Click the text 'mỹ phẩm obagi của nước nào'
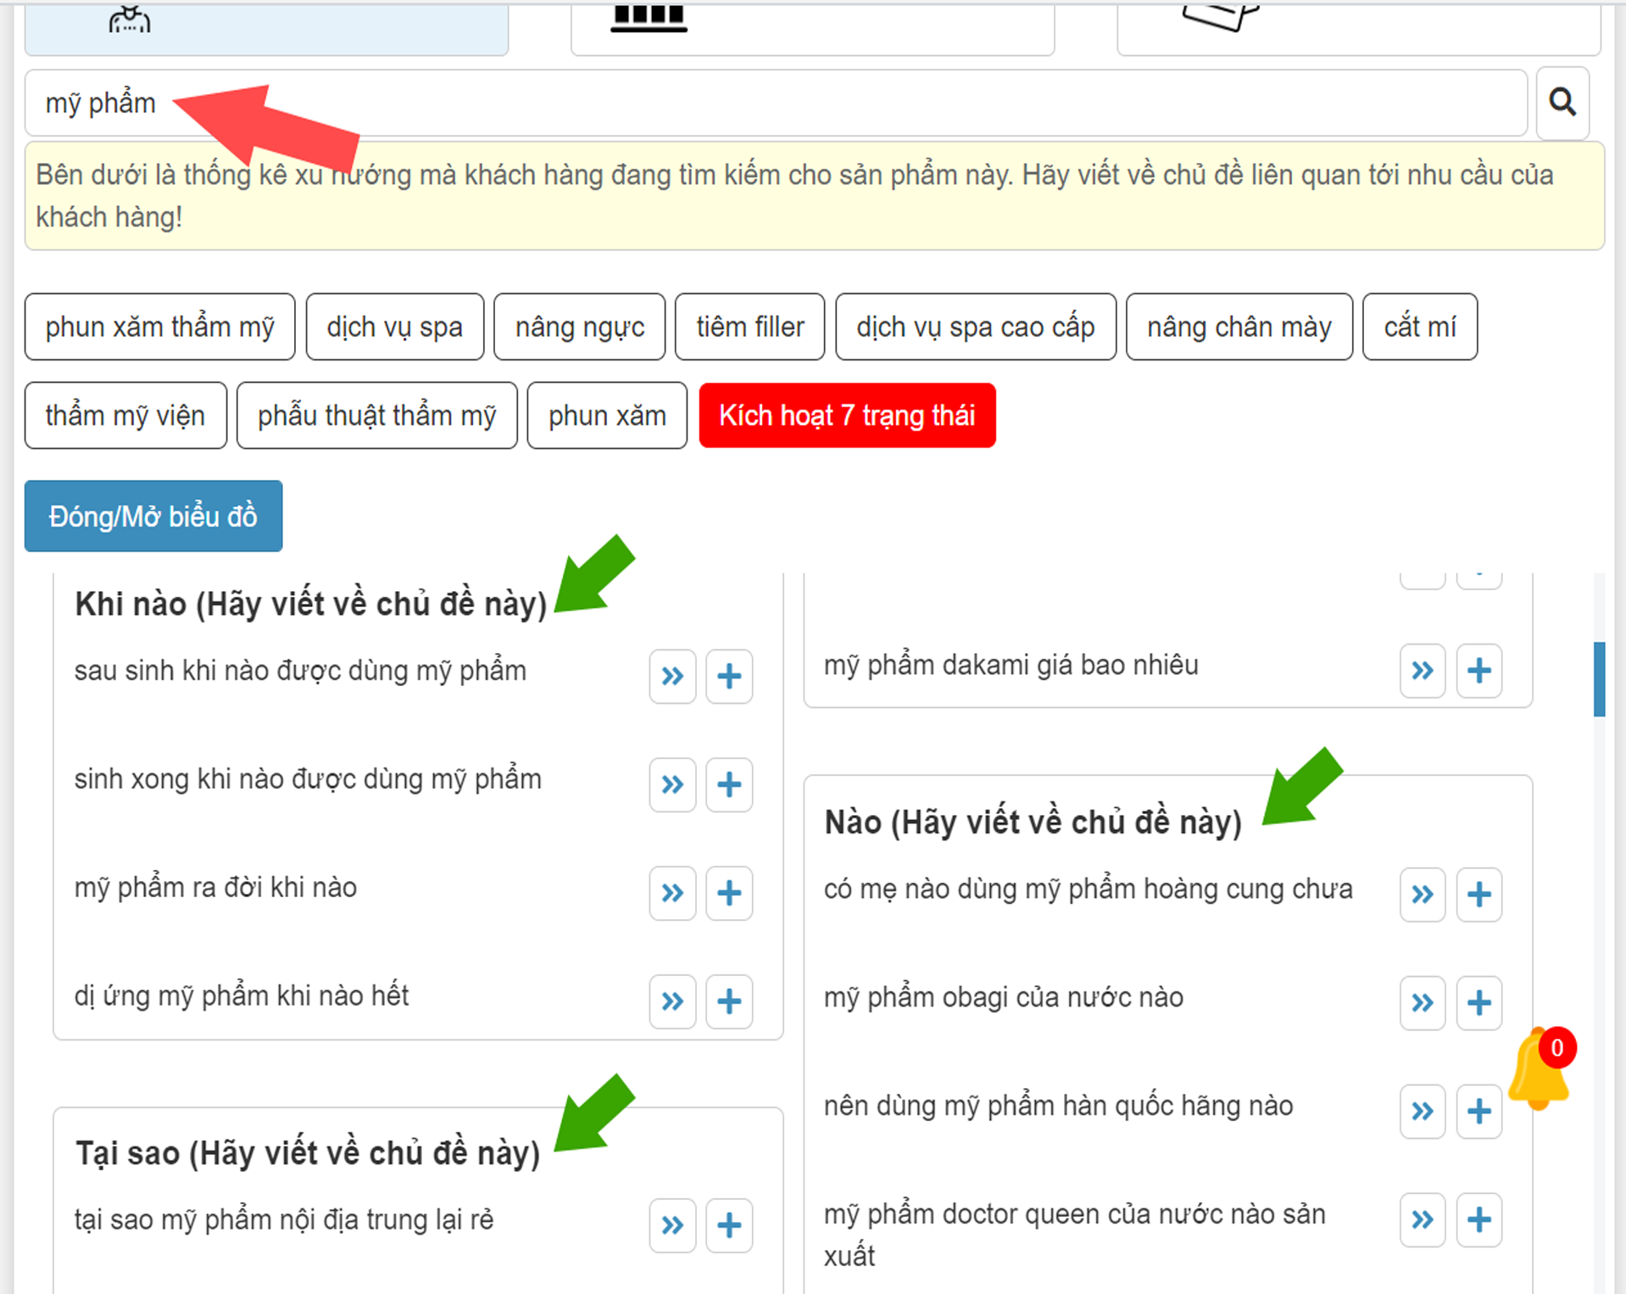The width and height of the screenshot is (1626, 1294). tap(1004, 998)
